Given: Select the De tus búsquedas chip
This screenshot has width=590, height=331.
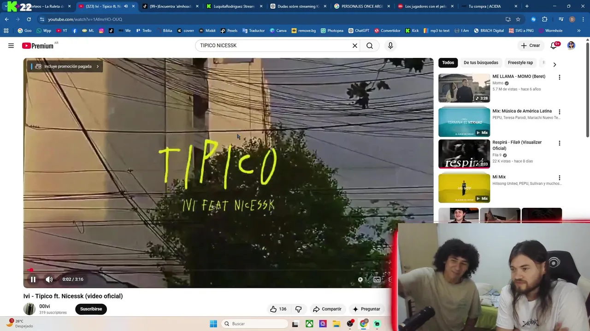Looking at the screenshot, I should click(481, 63).
